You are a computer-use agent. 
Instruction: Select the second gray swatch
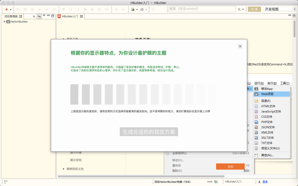(x=86, y=94)
